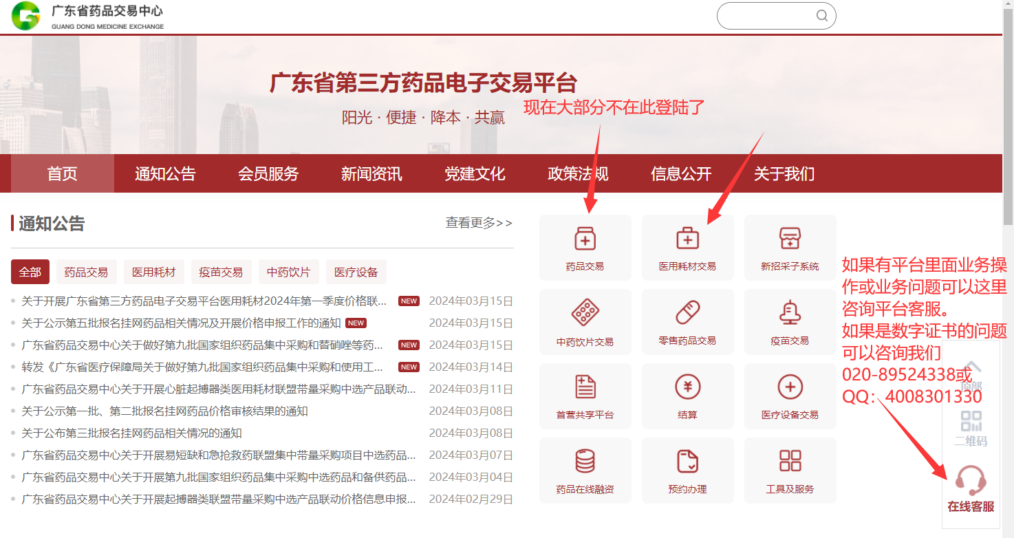Open the 药品交易 icon tile
Viewport: 1014px width, 538px height.
click(585, 239)
